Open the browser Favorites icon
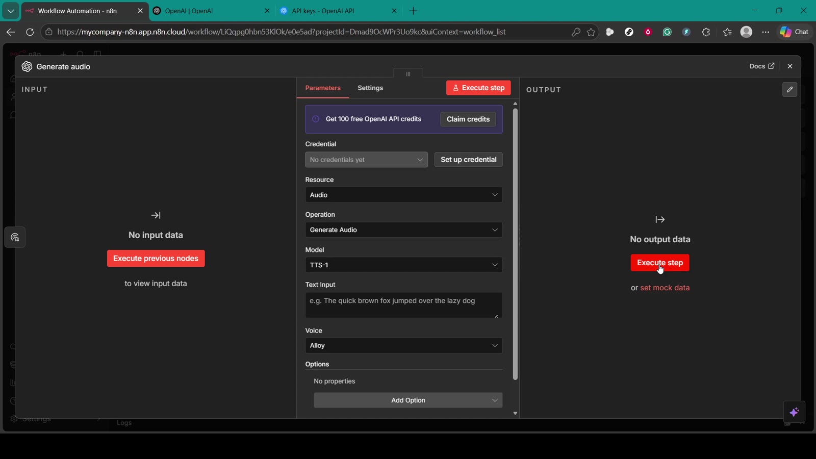 [x=727, y=32]
